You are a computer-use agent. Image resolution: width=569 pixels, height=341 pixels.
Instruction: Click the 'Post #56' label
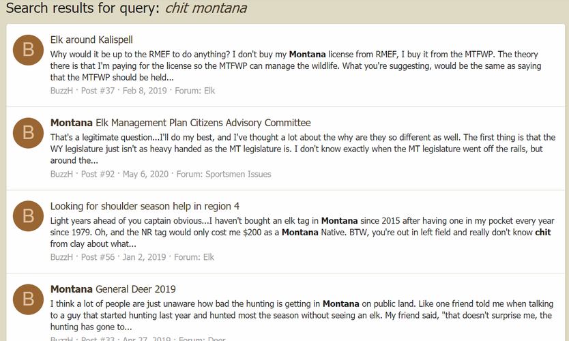(98, 257)
